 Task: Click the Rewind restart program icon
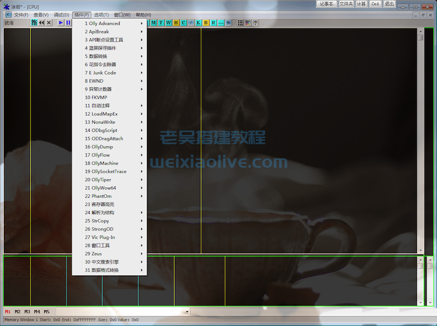pyautogui.click(x=42, y=23)
